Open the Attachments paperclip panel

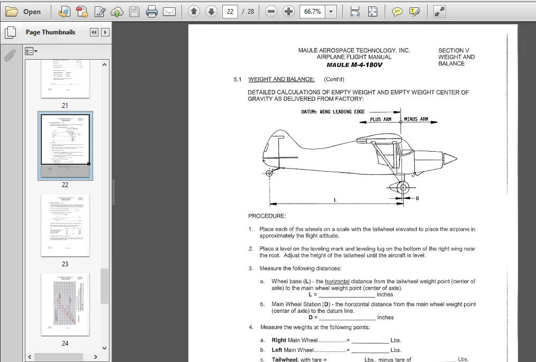(x=10, y=54)
